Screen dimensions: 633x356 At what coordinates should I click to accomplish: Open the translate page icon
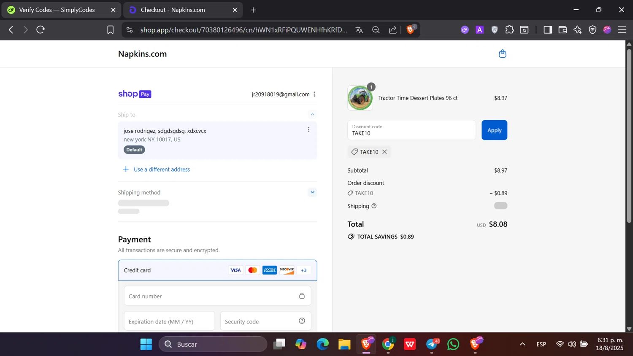pos(359,30)
